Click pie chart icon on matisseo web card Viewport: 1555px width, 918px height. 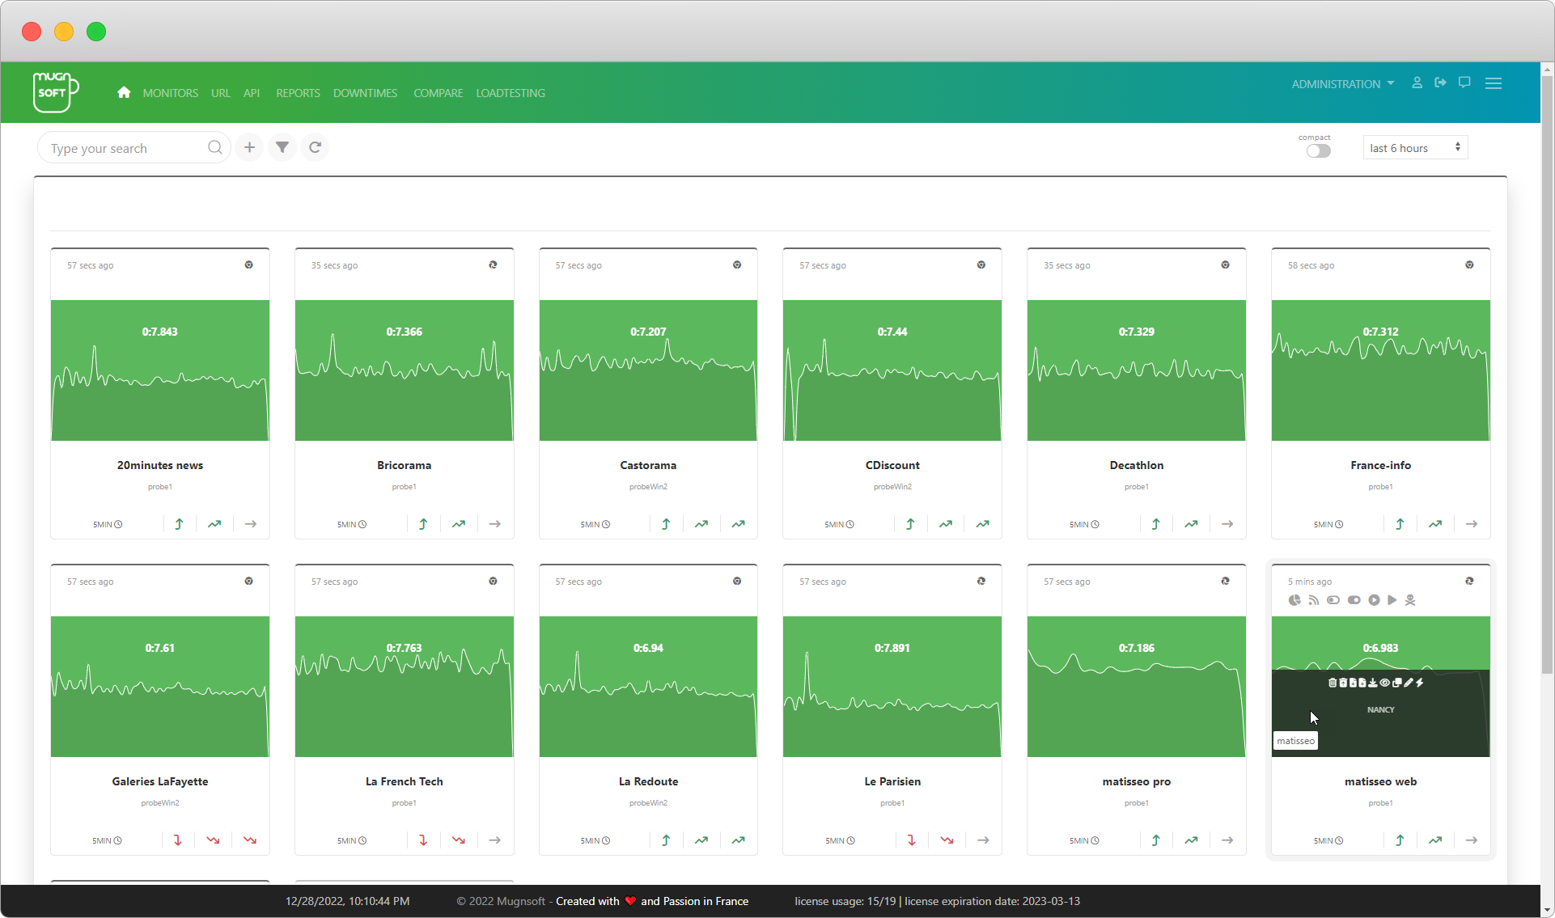[1294, 600]
